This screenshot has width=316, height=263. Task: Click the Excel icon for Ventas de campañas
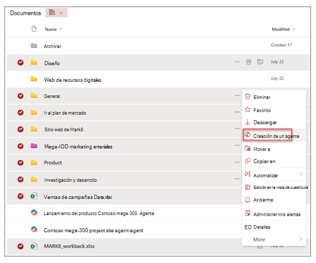click(34, 196)
